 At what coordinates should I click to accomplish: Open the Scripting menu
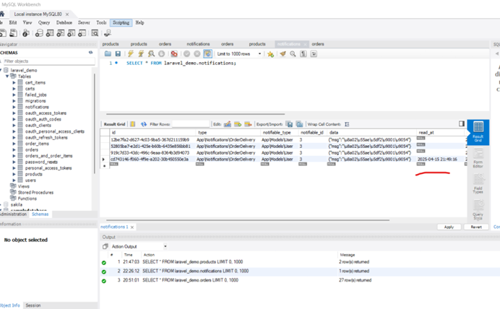121,22
